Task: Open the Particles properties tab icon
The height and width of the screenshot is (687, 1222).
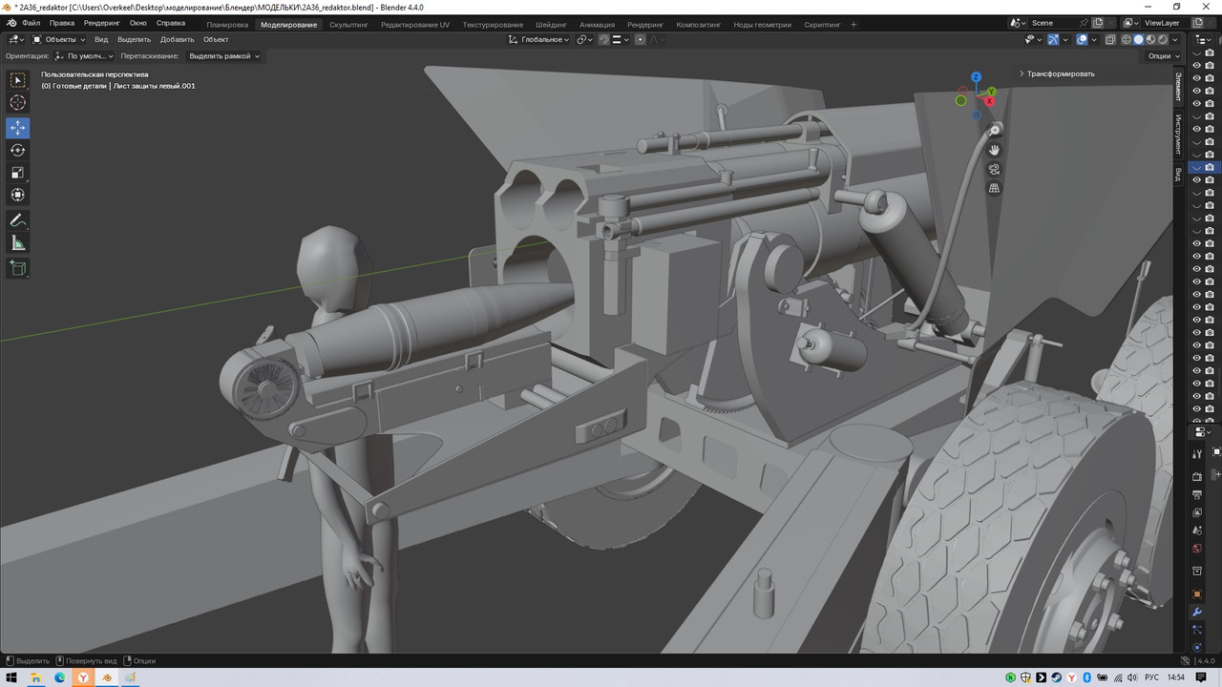Action: (x=1197, y=630)
